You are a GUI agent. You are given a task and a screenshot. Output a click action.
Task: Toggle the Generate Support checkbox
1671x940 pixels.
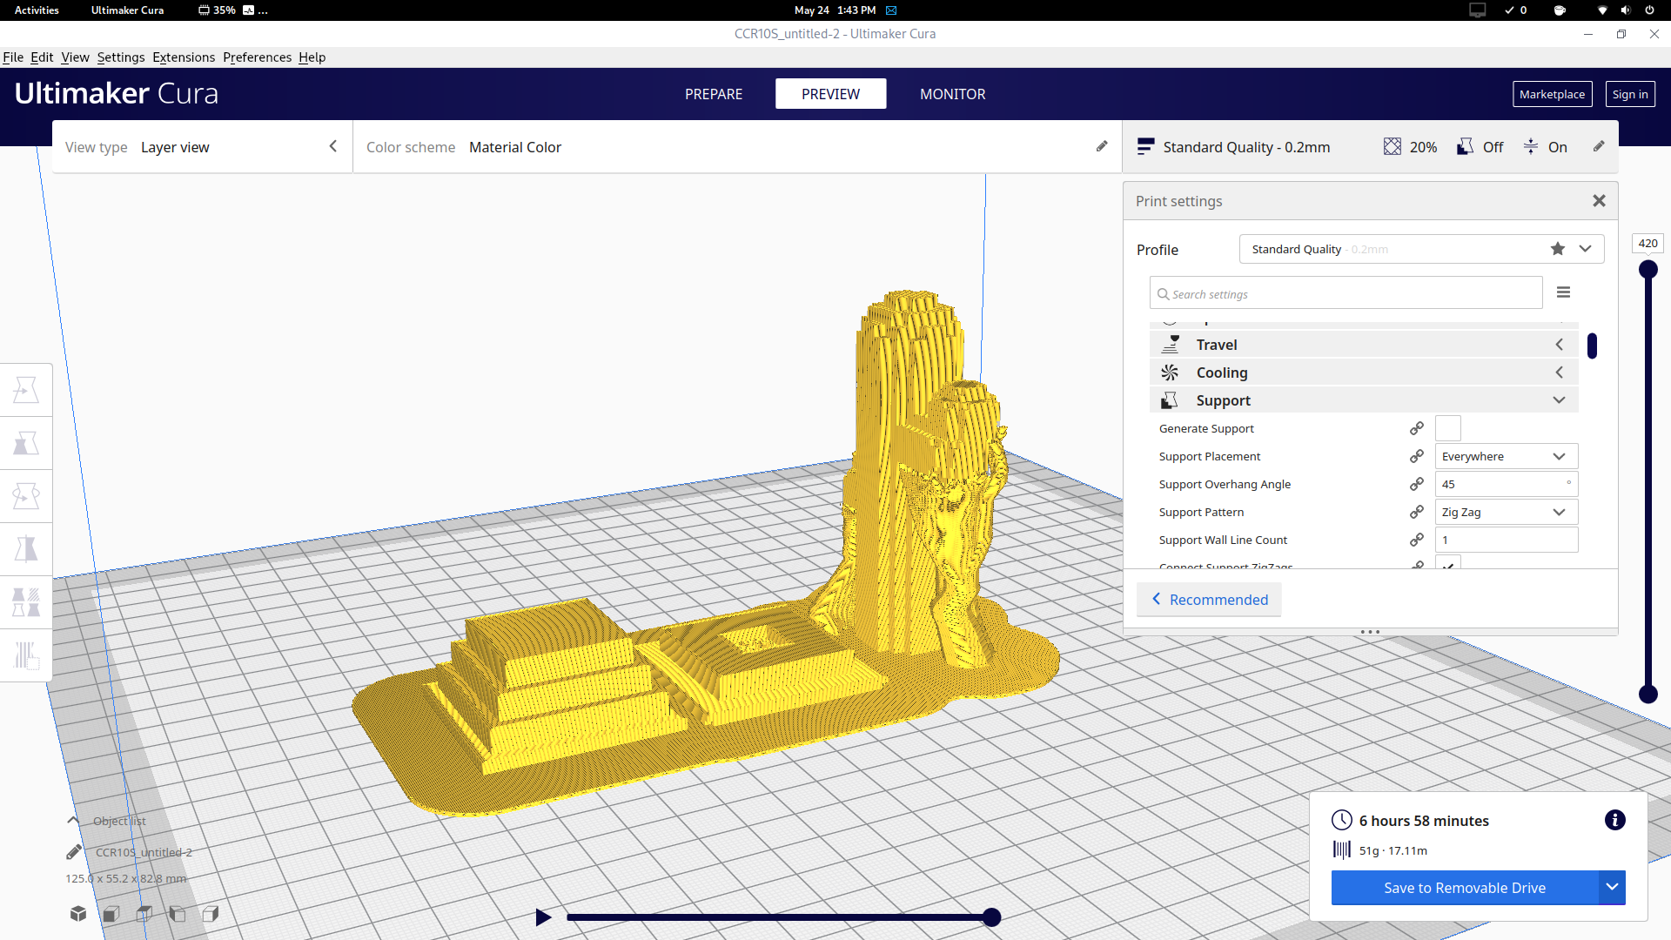(x=1448, y=428)
